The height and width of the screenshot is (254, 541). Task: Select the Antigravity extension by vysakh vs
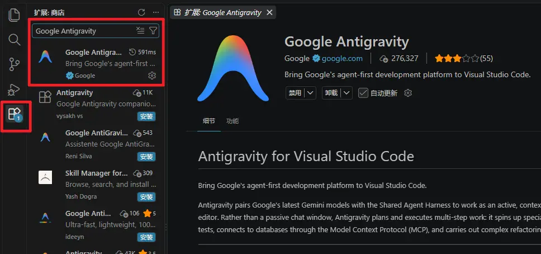point(96,105)
